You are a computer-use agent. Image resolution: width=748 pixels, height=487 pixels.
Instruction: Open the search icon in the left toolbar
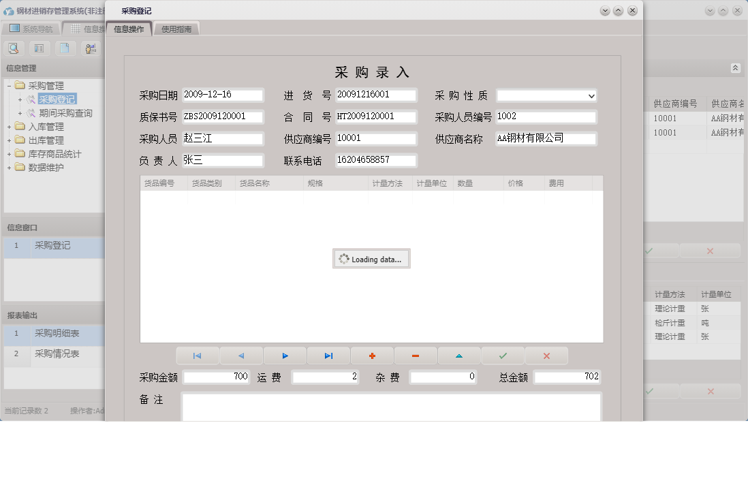[14, 48]
